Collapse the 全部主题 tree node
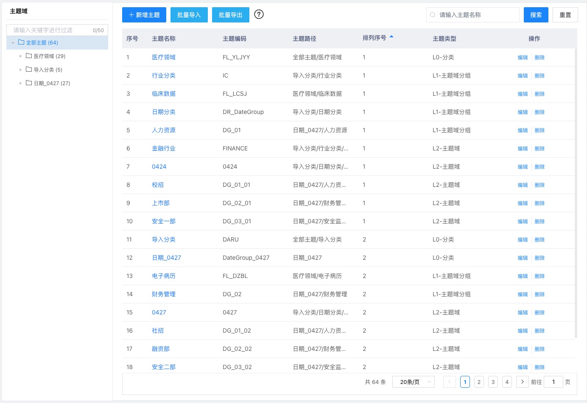This screenshot has height=403, width=587. 13,42
